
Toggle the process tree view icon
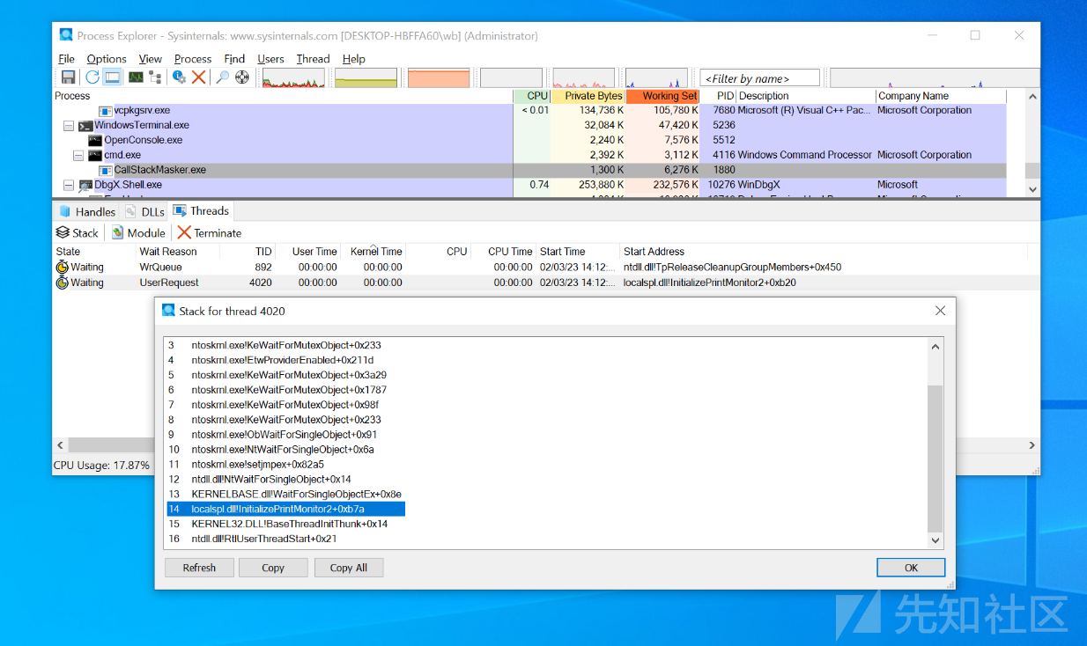(x=155, y=77)
